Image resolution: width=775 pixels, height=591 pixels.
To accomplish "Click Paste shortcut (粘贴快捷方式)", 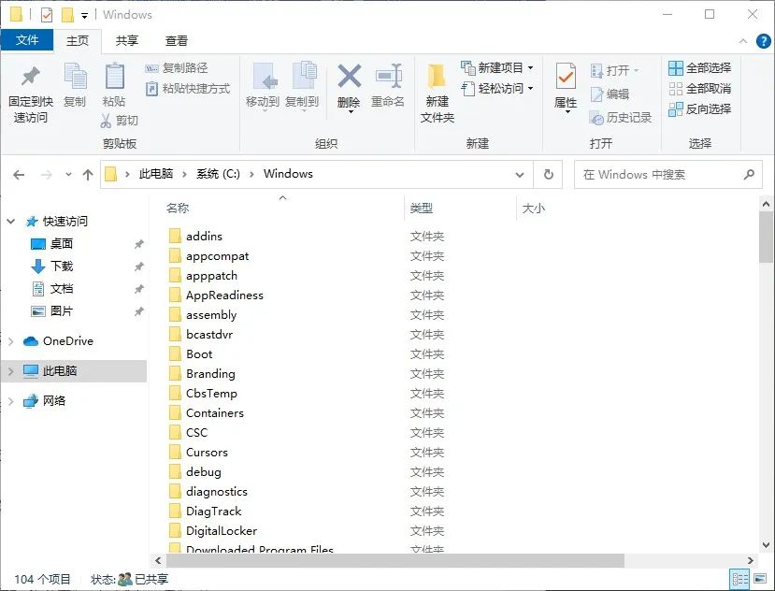I will coord(188,89).
